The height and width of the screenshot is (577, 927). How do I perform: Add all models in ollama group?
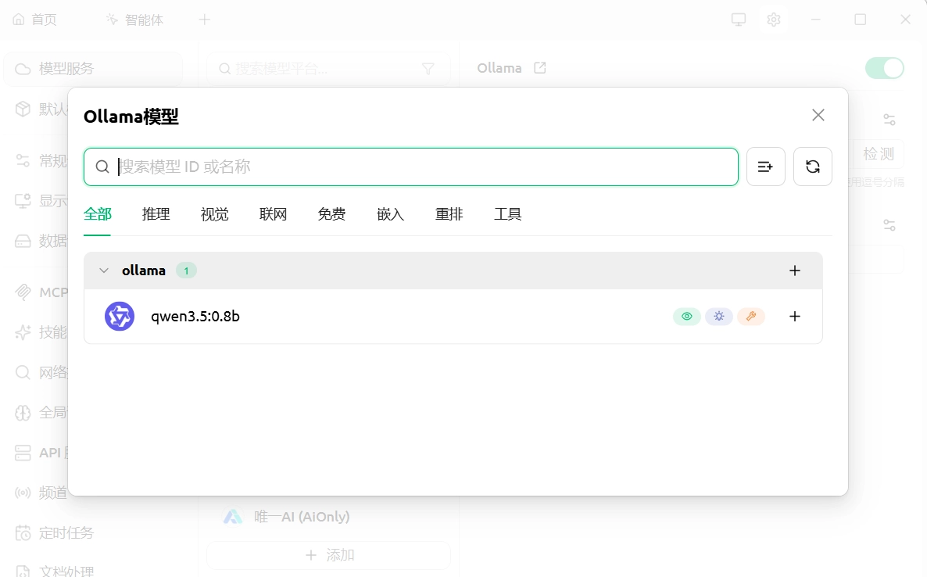pos(795,271)
